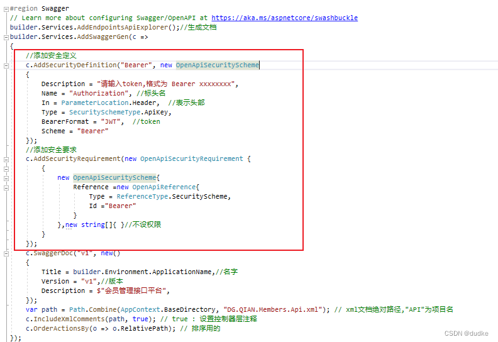
Task: Click the highlighted OpenApiSecurityScheme on AddSecurityDefinition line
Action: tap(217, 65)
